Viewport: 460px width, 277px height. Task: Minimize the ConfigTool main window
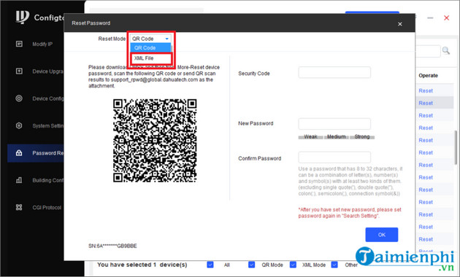430,18
